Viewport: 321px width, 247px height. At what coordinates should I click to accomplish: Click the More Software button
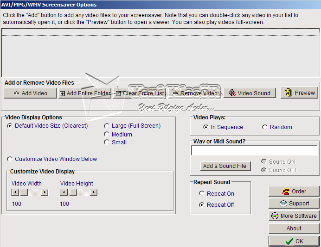[294, 216]
